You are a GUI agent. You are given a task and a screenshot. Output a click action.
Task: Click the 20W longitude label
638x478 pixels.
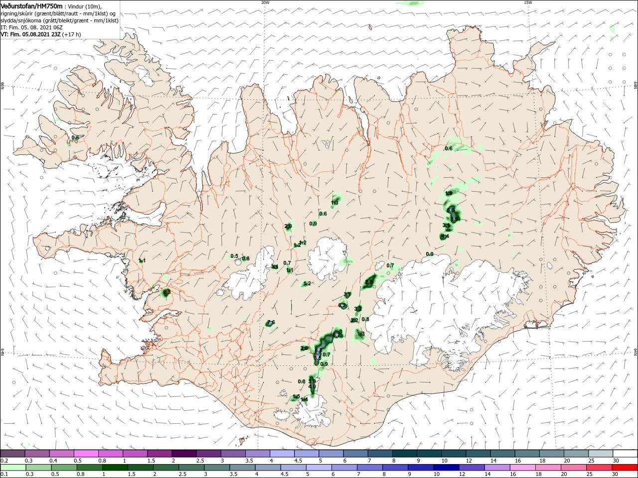tap(265, 2)
